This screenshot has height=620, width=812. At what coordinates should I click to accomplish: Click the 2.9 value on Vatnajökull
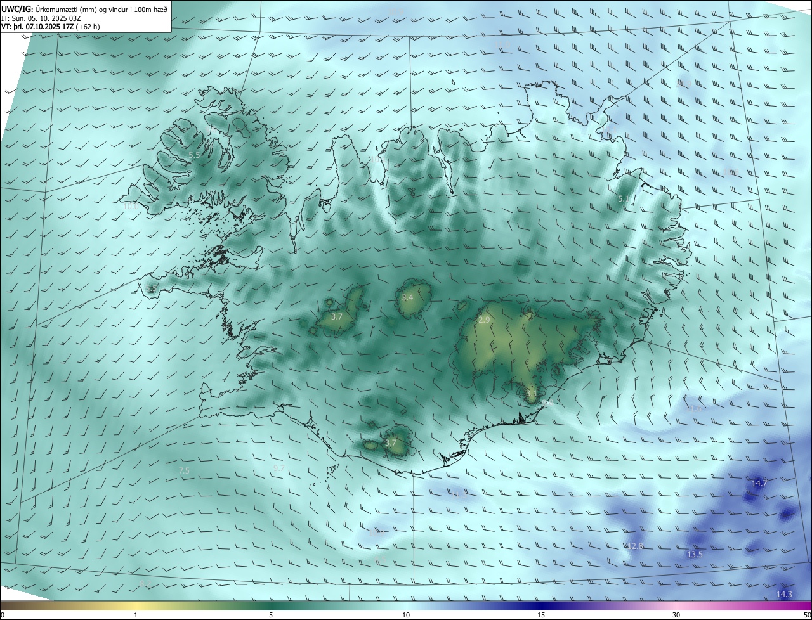pyautogui.click(x=484, y=320)
